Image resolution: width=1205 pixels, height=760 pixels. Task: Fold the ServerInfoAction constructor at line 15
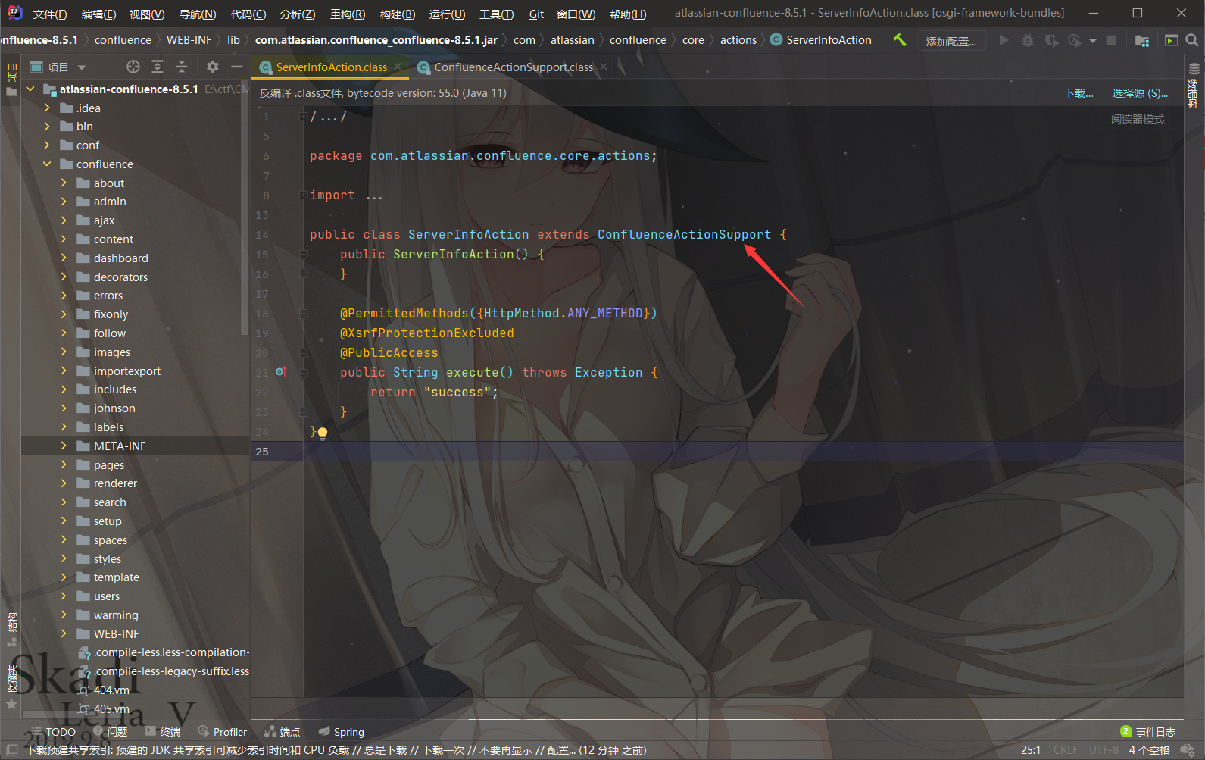tap(303, 254)
